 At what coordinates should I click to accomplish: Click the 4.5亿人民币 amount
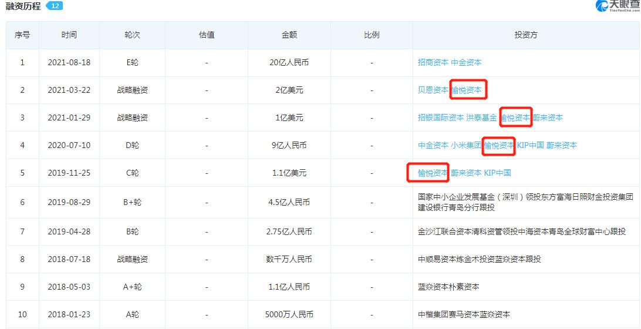(x=289, y=202)
